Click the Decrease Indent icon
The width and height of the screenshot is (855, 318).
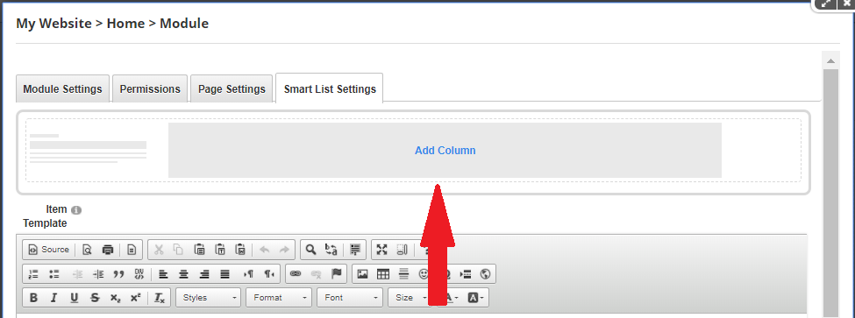point(77,274)
